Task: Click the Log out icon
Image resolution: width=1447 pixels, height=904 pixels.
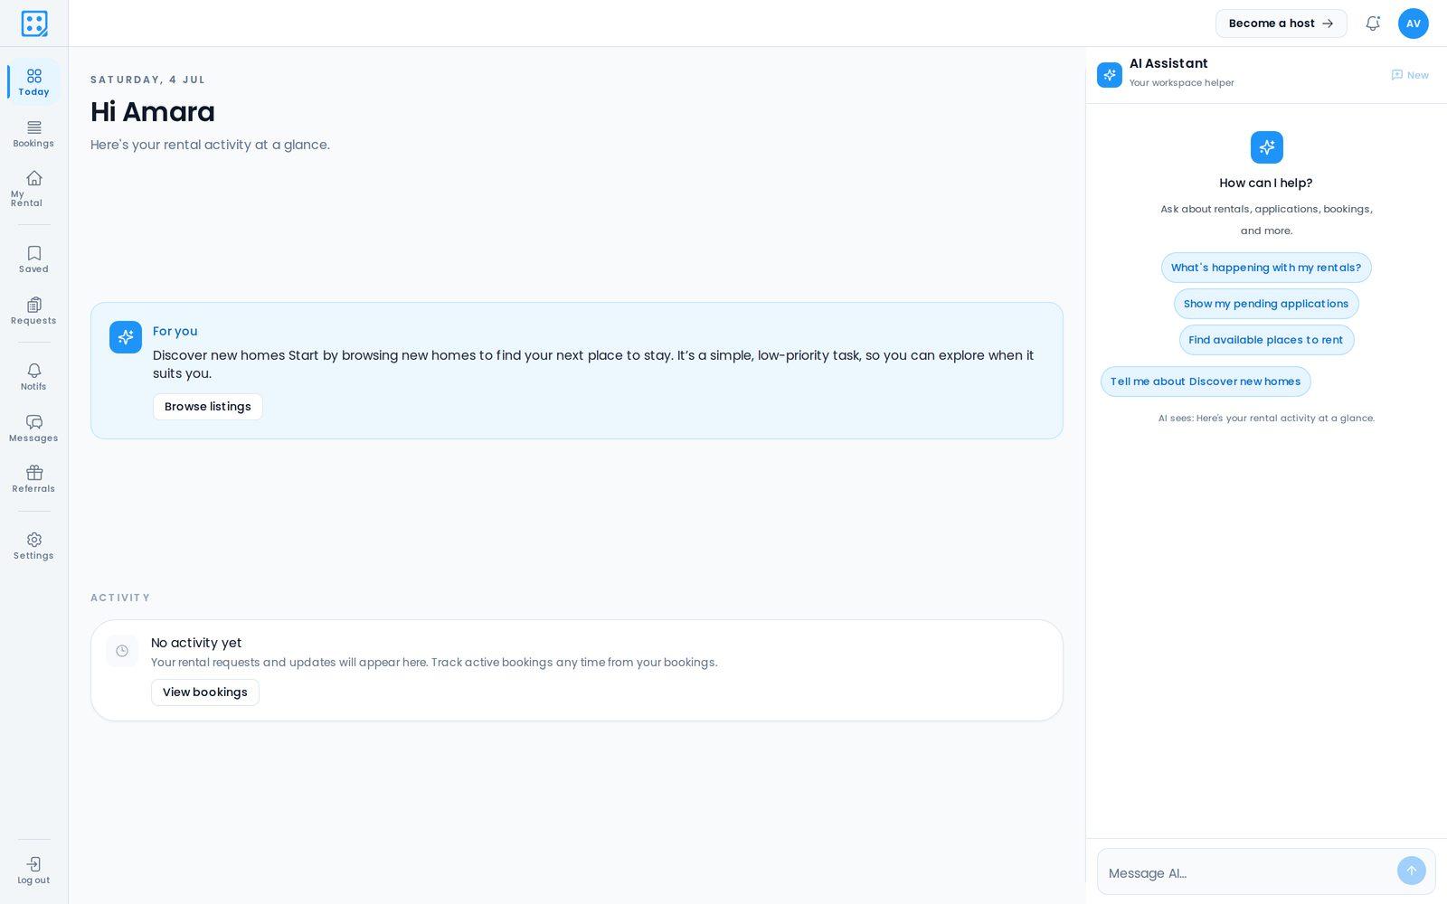Action: coord(33,871)
